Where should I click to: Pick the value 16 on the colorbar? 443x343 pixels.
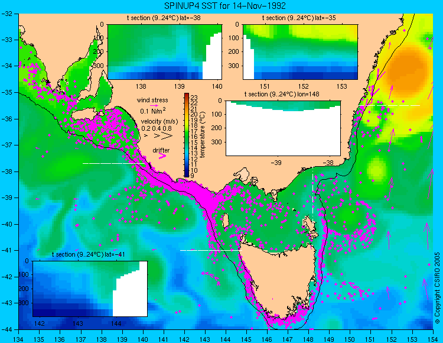point(194,137)
